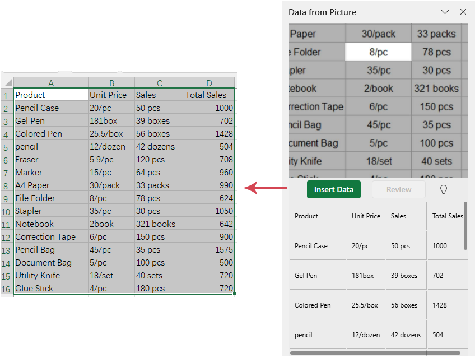The image size is (475, 358).
Task: Click the Glue Stick cell in the sheet
Action: (51, 289)
